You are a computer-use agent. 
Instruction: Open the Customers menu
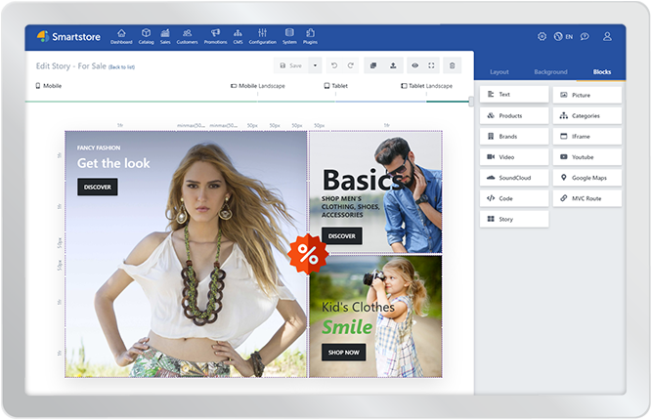(x=188, y=36)
